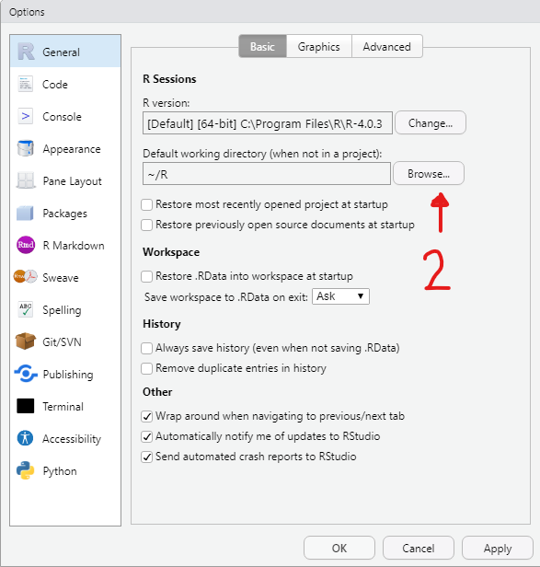Enable Remove duplicate entries in history
Viewport: 540px width, 567px height.
pos(147,368)
